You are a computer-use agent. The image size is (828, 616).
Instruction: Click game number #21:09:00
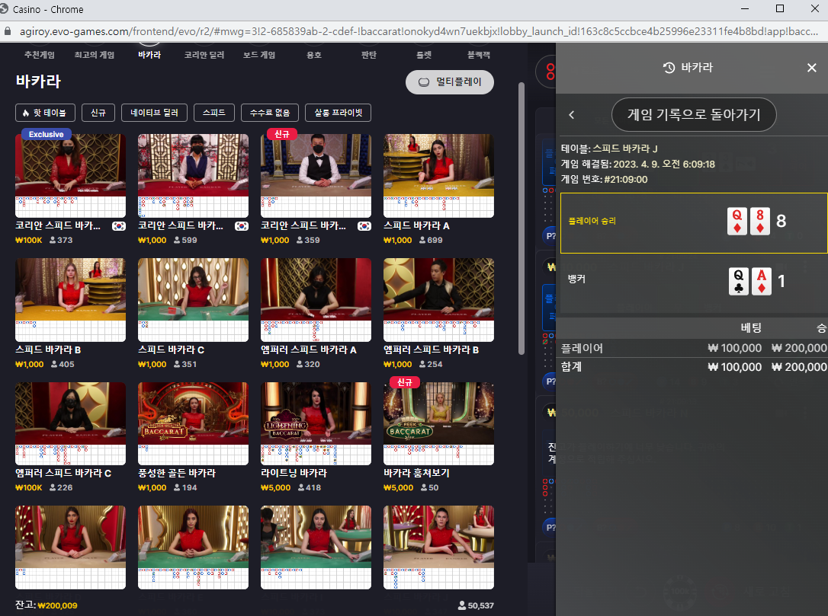pyautogui.click(x=626, y=179)
